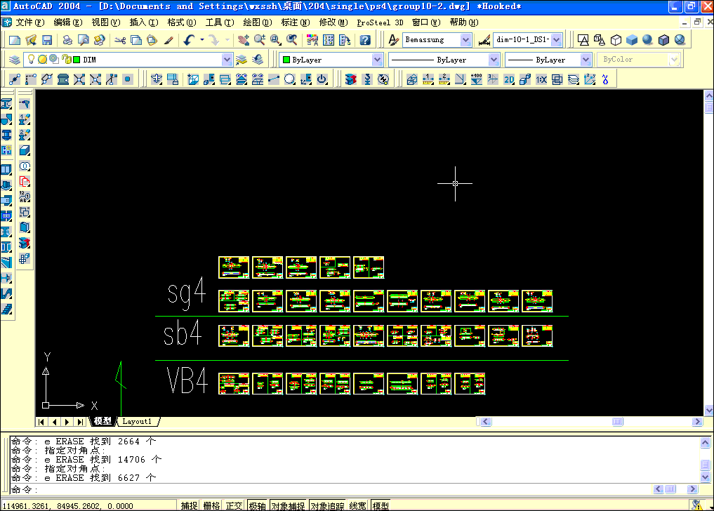Click the ProSteel power button icon
Viewport: 714px width, 511px height.
[x=322, y=80]
